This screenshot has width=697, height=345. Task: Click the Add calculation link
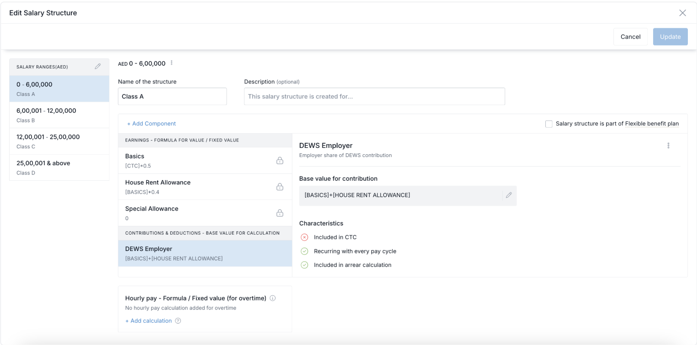pos(148,321)
